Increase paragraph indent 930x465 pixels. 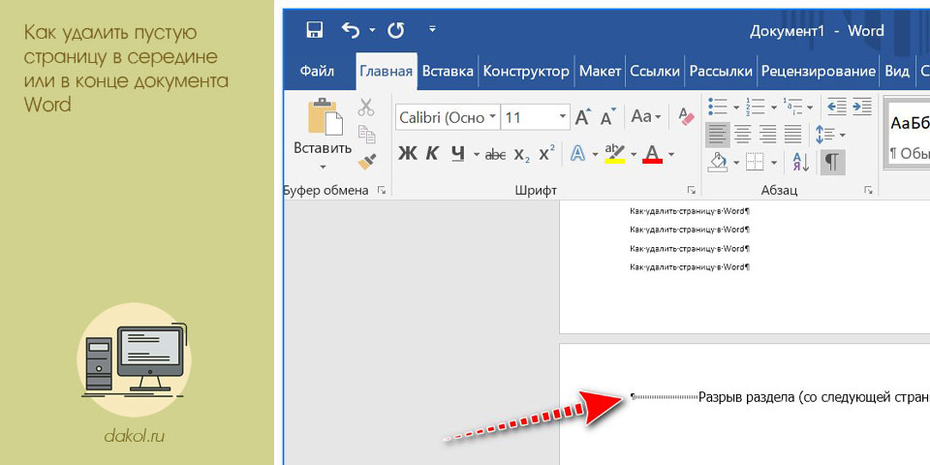(862, 107)
